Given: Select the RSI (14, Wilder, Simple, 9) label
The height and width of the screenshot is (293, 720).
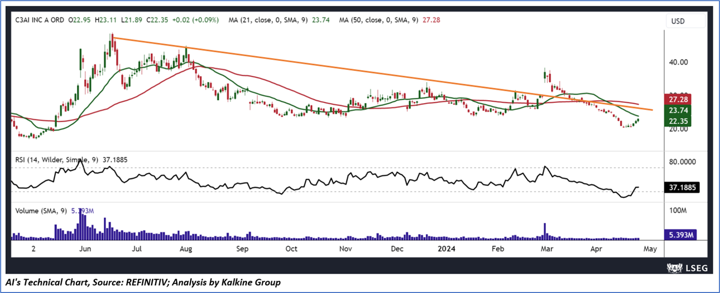Looking at the screenshot, I should click(56, 159).
